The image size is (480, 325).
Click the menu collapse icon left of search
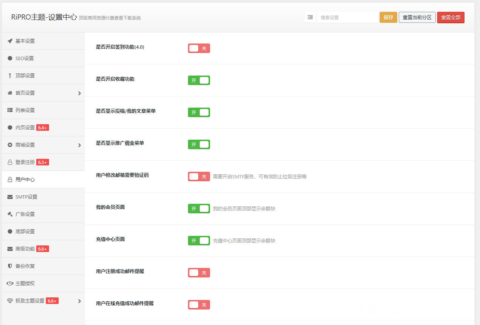(310, 17)
